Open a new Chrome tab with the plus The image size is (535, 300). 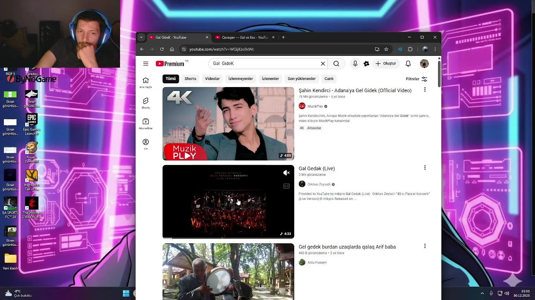coord(283,37)
